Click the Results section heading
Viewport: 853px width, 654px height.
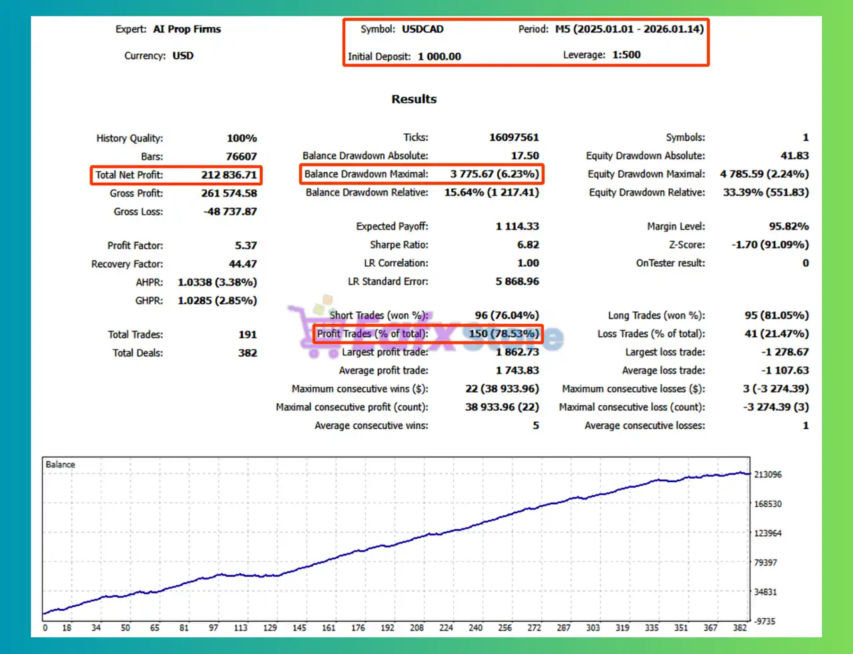pos(414,99)
